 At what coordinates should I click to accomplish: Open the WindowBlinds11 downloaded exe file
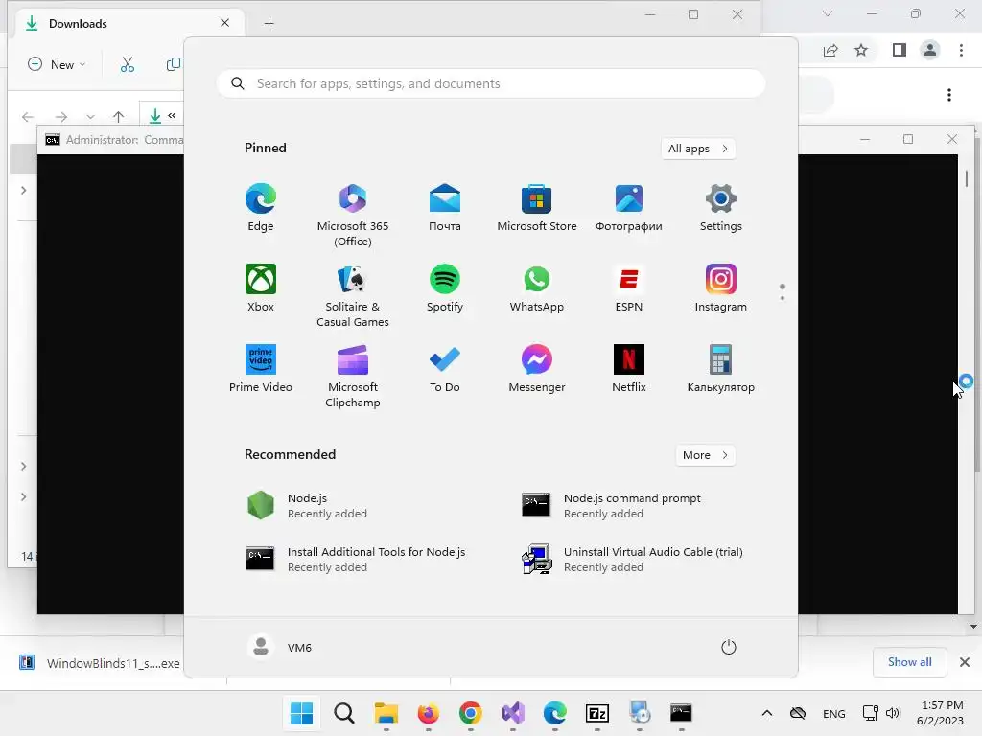click(100, 663)
